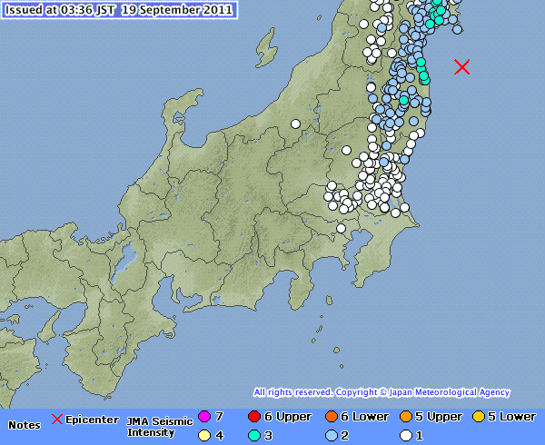
Task: Click the Japan Meteorological Agency copyright text
Action: [381, 392]
